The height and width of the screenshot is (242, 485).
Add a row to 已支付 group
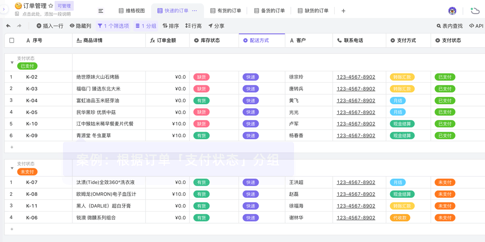(12, 147)
